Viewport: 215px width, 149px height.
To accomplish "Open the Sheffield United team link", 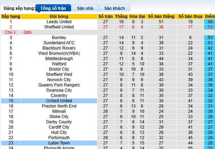I will point(59,27).
